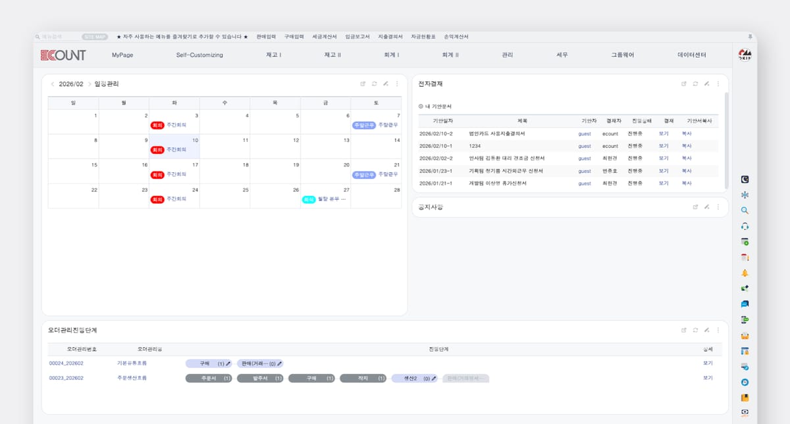Click 보기 for 법인카드 사용지출결의서
790x424 pixels.
[x=663, y=133]
